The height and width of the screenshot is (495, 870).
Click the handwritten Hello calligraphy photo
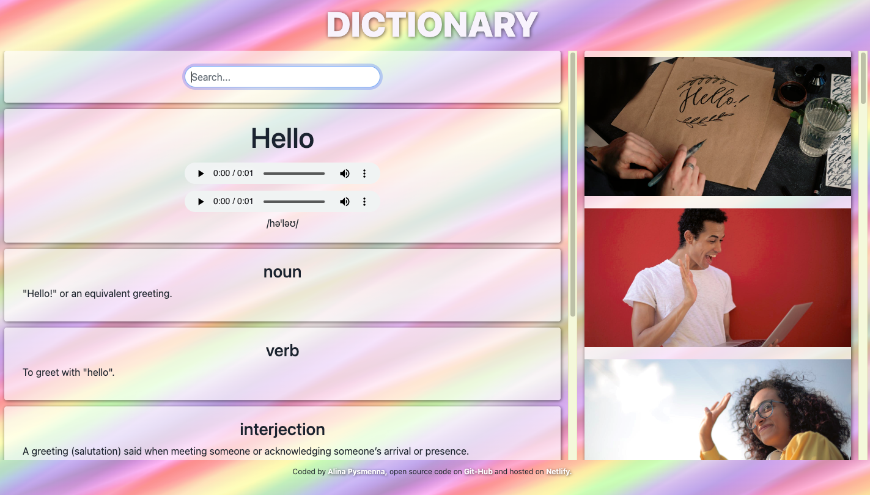pos(718,127)
